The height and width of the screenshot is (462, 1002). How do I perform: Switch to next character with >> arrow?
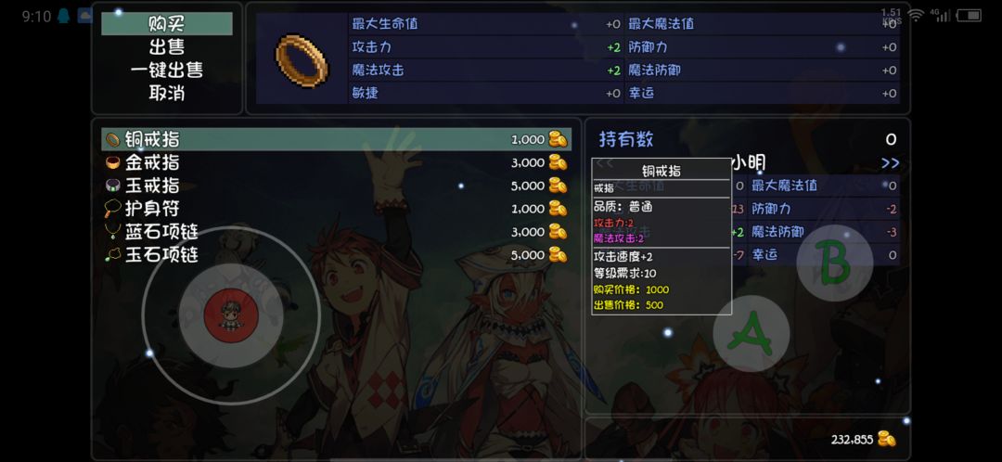pos(890,163)
